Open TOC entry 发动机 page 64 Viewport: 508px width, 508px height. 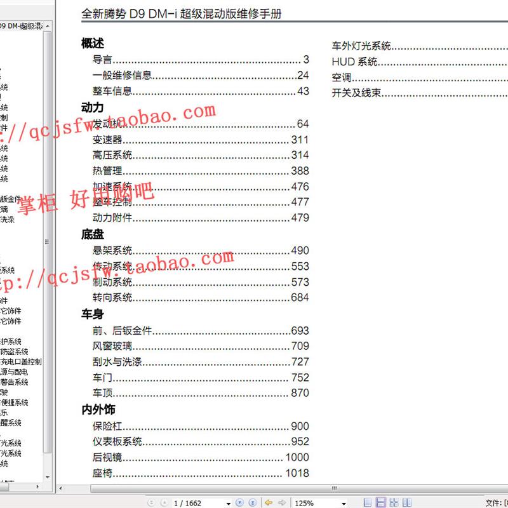(x=201, y=124)
